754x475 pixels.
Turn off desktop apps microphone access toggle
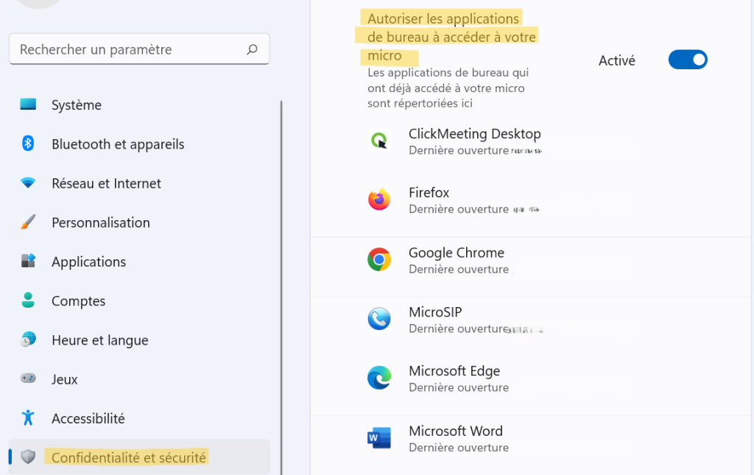tap(688, 60)
